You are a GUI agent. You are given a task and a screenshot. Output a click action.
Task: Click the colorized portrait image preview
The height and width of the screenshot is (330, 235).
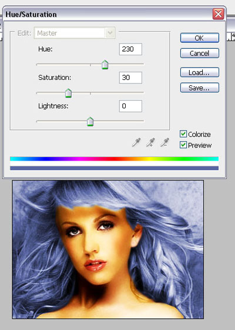coord(108,249)
